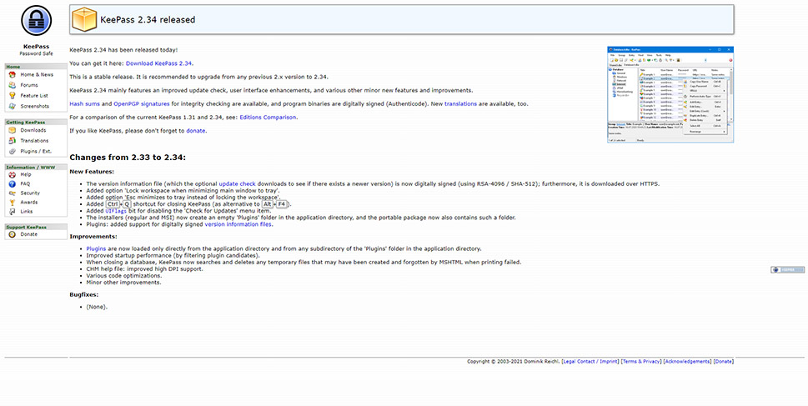808x406 pixels.
Task: Follow the translations link in paragraph
Action: [460, 103]
